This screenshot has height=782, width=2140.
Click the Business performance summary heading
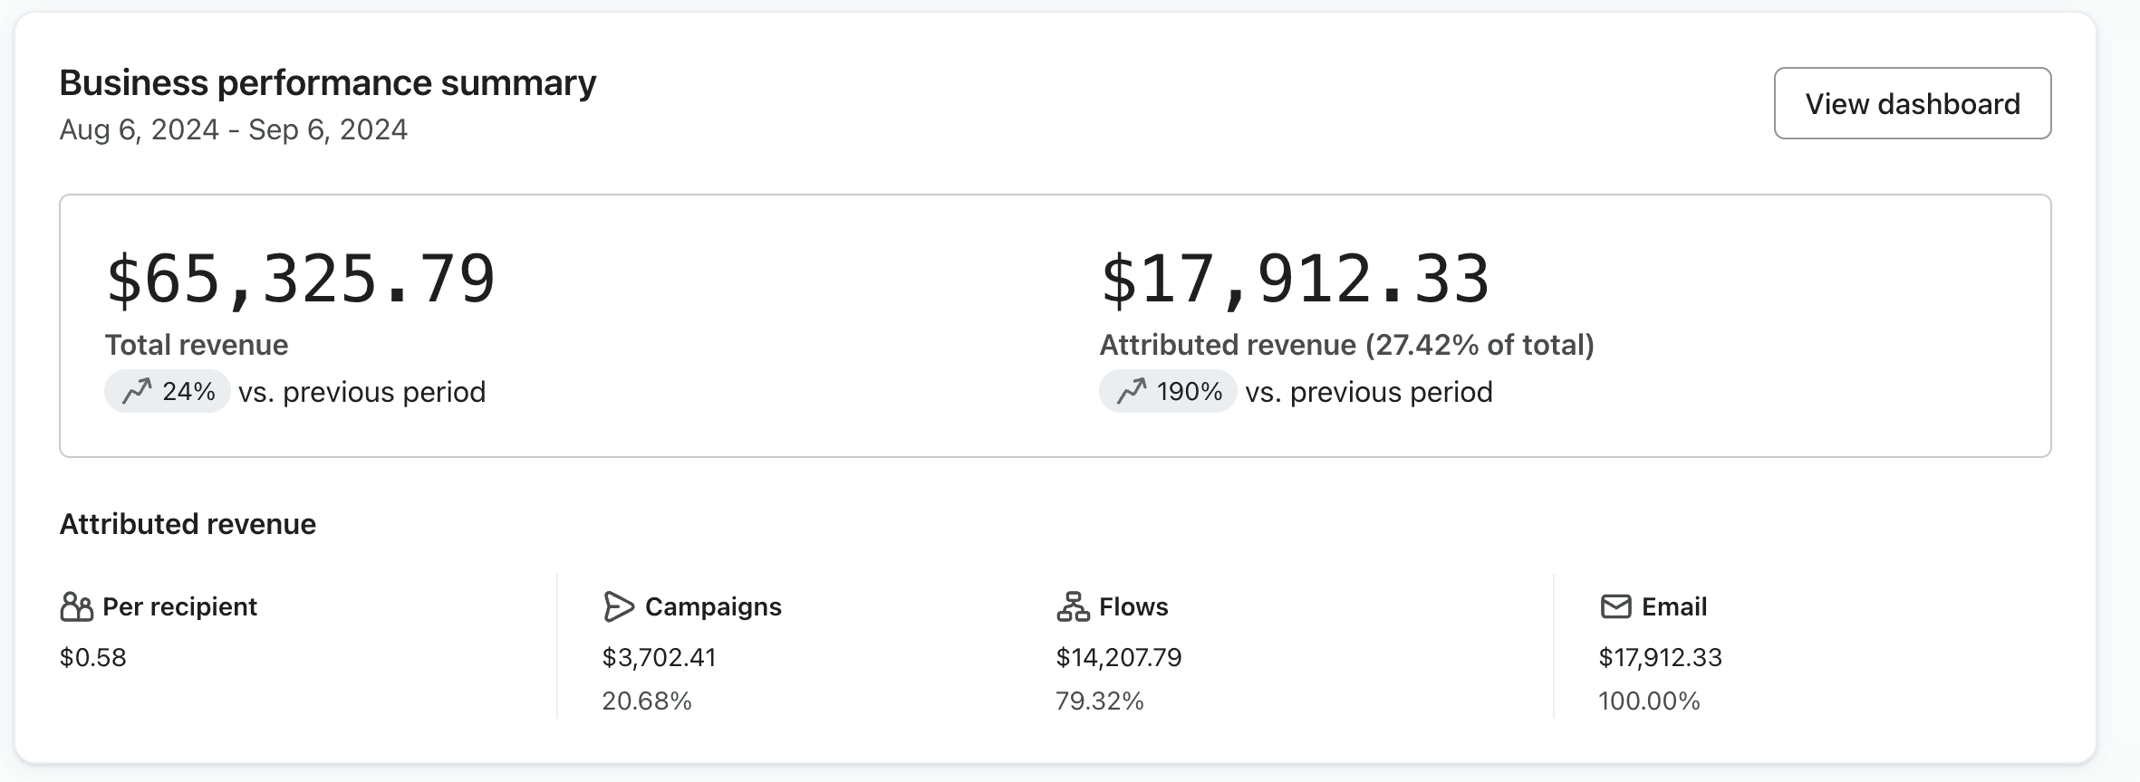point(328,83)
